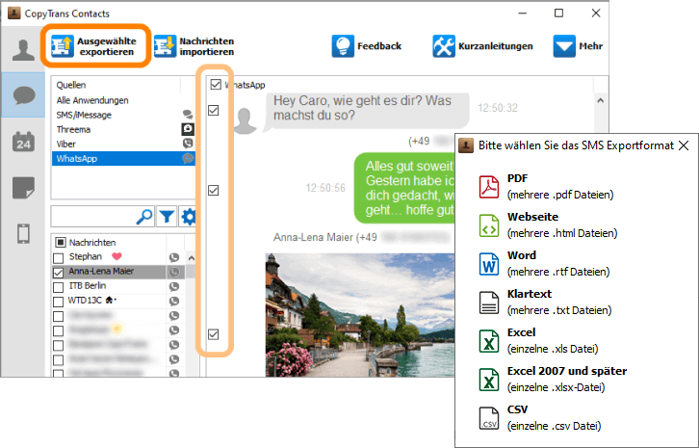Select ITB Berlin conversation name
This screenshot has height=448, width=699.
click(x=88, y=285)
